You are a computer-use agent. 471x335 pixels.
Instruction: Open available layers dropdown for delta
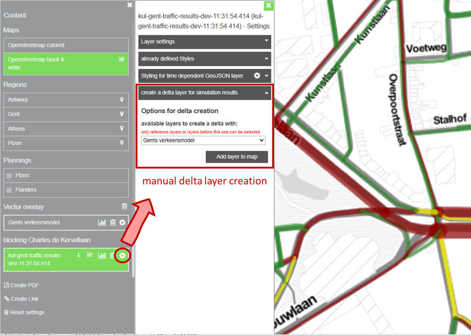point(203,140)
